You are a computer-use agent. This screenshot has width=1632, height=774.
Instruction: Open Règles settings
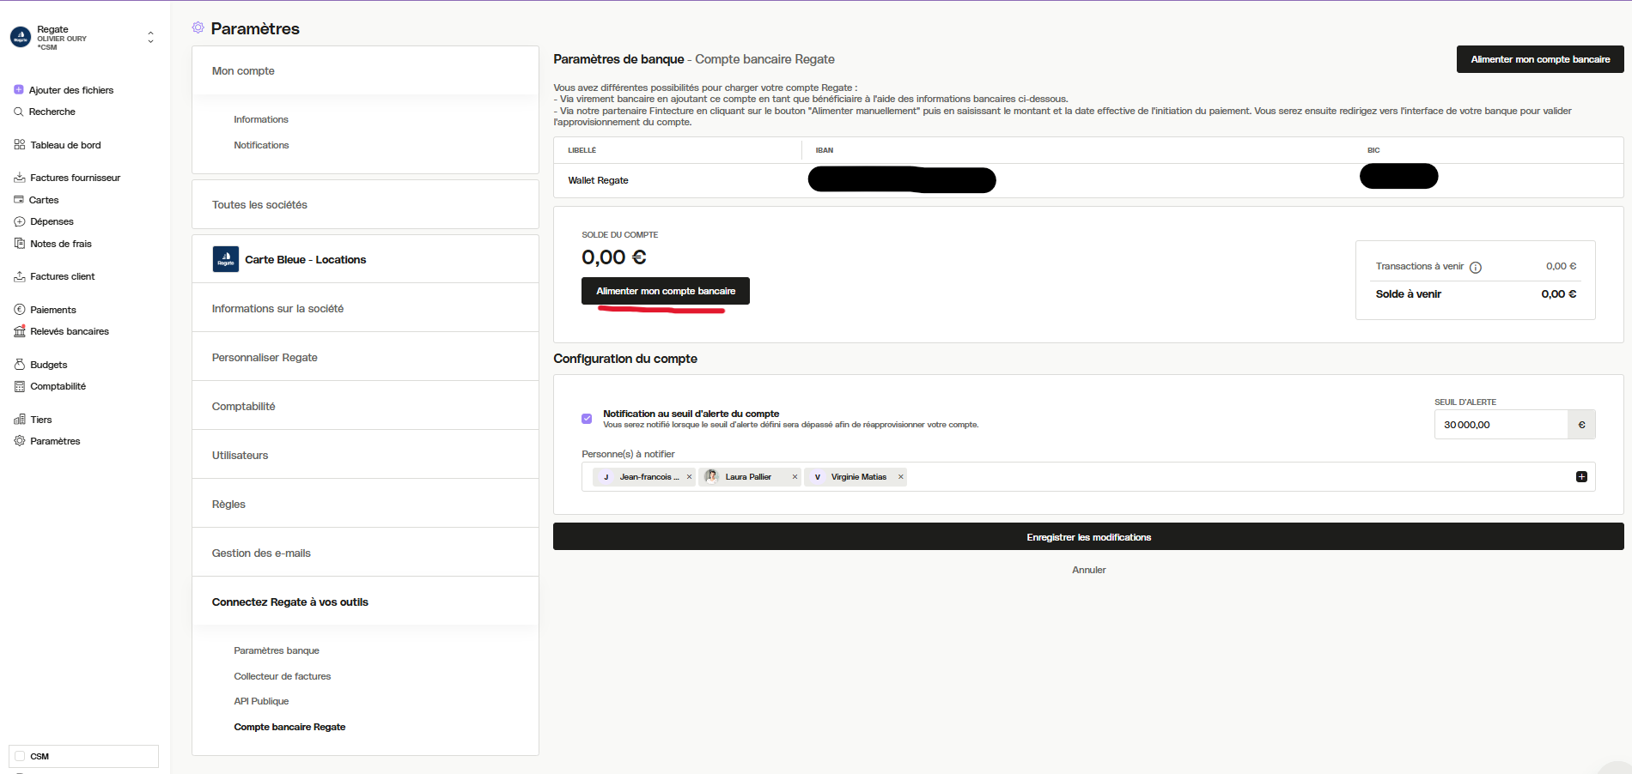pyautogui.click(x=365, y=504)
